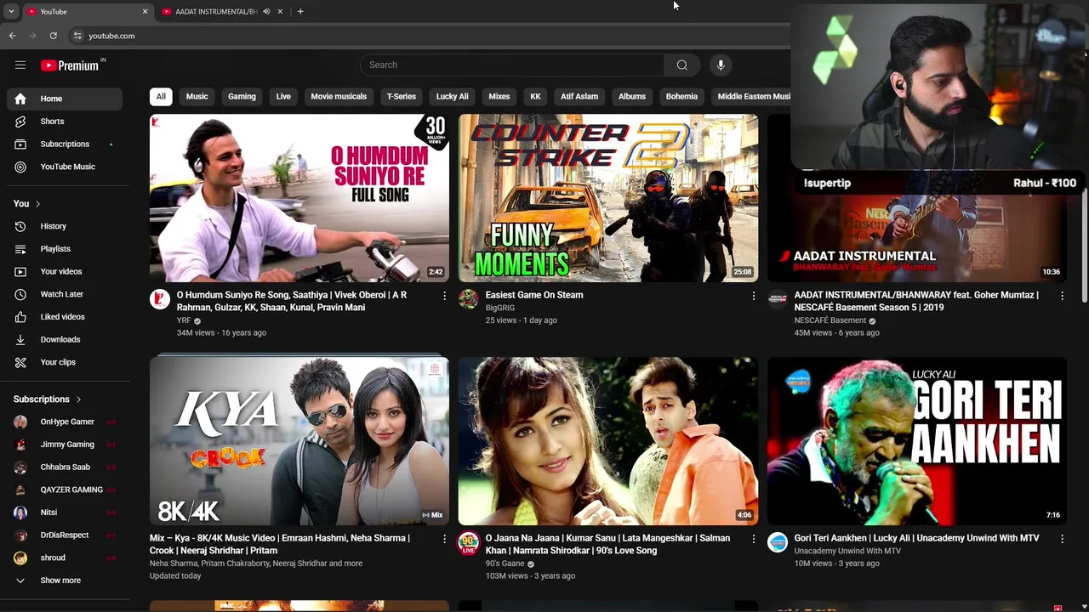Image resolution: width=1089 pixels, height=612 pixels.
Task: Select the Lucky Ali filter chip
Action: pos(452,96)
